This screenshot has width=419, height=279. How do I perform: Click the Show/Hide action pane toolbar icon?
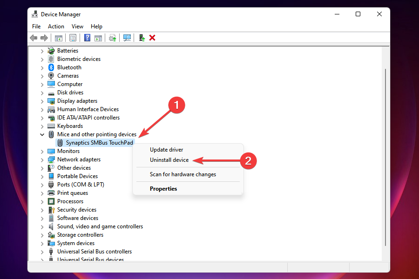coord(98,38)
